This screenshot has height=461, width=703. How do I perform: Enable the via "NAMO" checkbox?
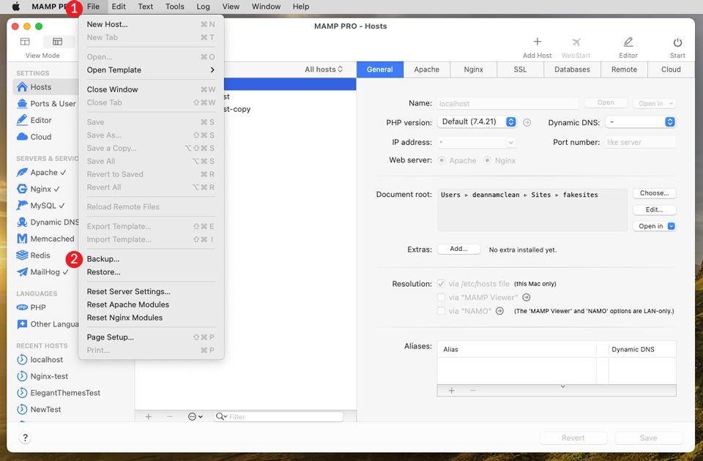tap(442, 312)
